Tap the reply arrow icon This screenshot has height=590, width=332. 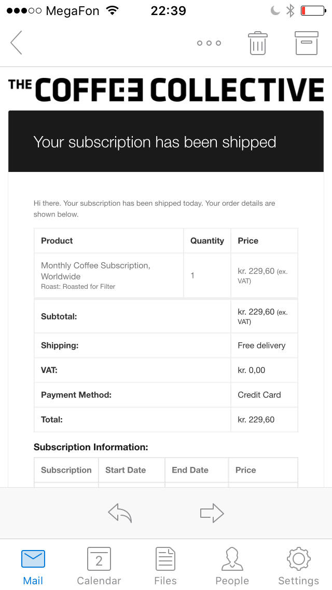(x=120, y=514)
